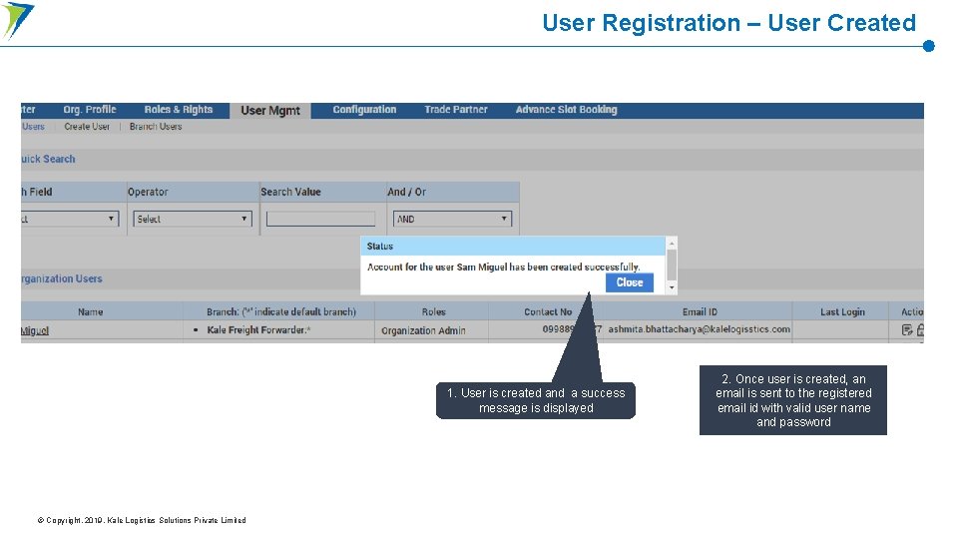Image resolution: width=958 pixels, height=539 pixels.
Task: Click the company logo icon
Action: click(17, 21)
